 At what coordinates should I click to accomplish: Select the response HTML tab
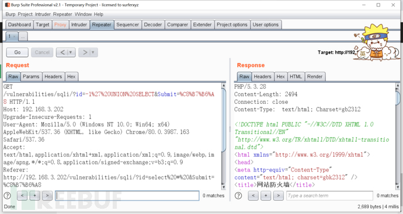[x=296, y=76]
